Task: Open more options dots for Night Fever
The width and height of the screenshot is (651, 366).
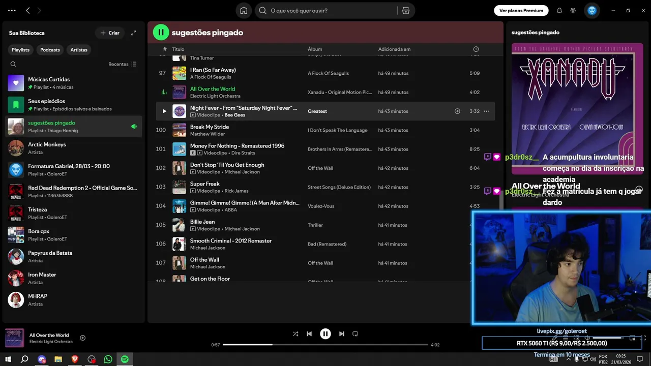Action: (x=486, y=111)
